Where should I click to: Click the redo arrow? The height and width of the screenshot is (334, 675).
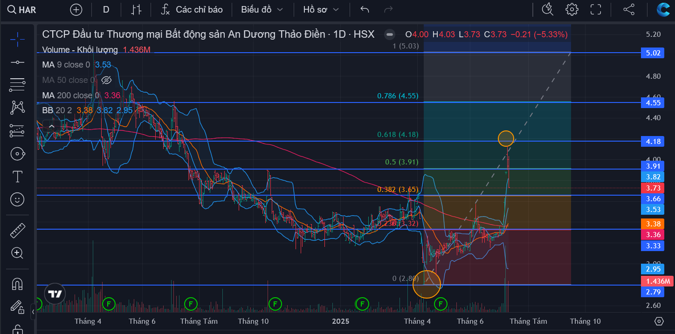[x=388, y=9]
